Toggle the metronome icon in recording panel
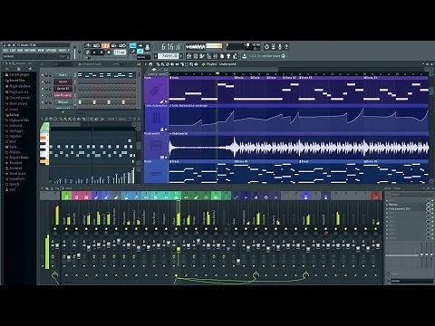Viewport: 435px width, 326px height. click(88, 45)
